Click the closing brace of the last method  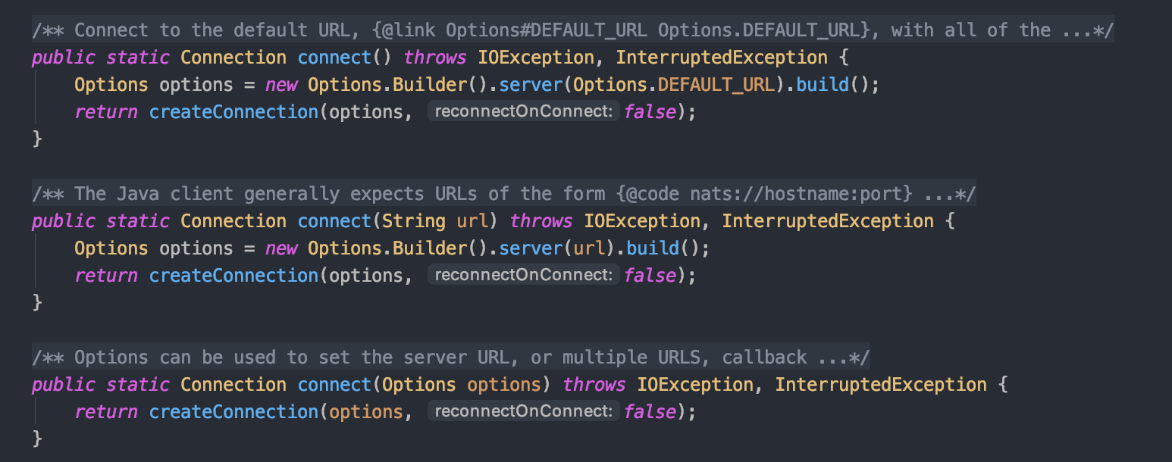tap(37, 439)
